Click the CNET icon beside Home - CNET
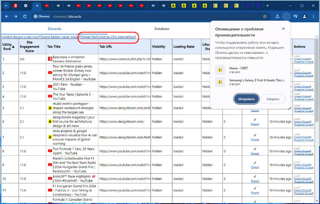The image size is (320, 204). coord(220,70)
